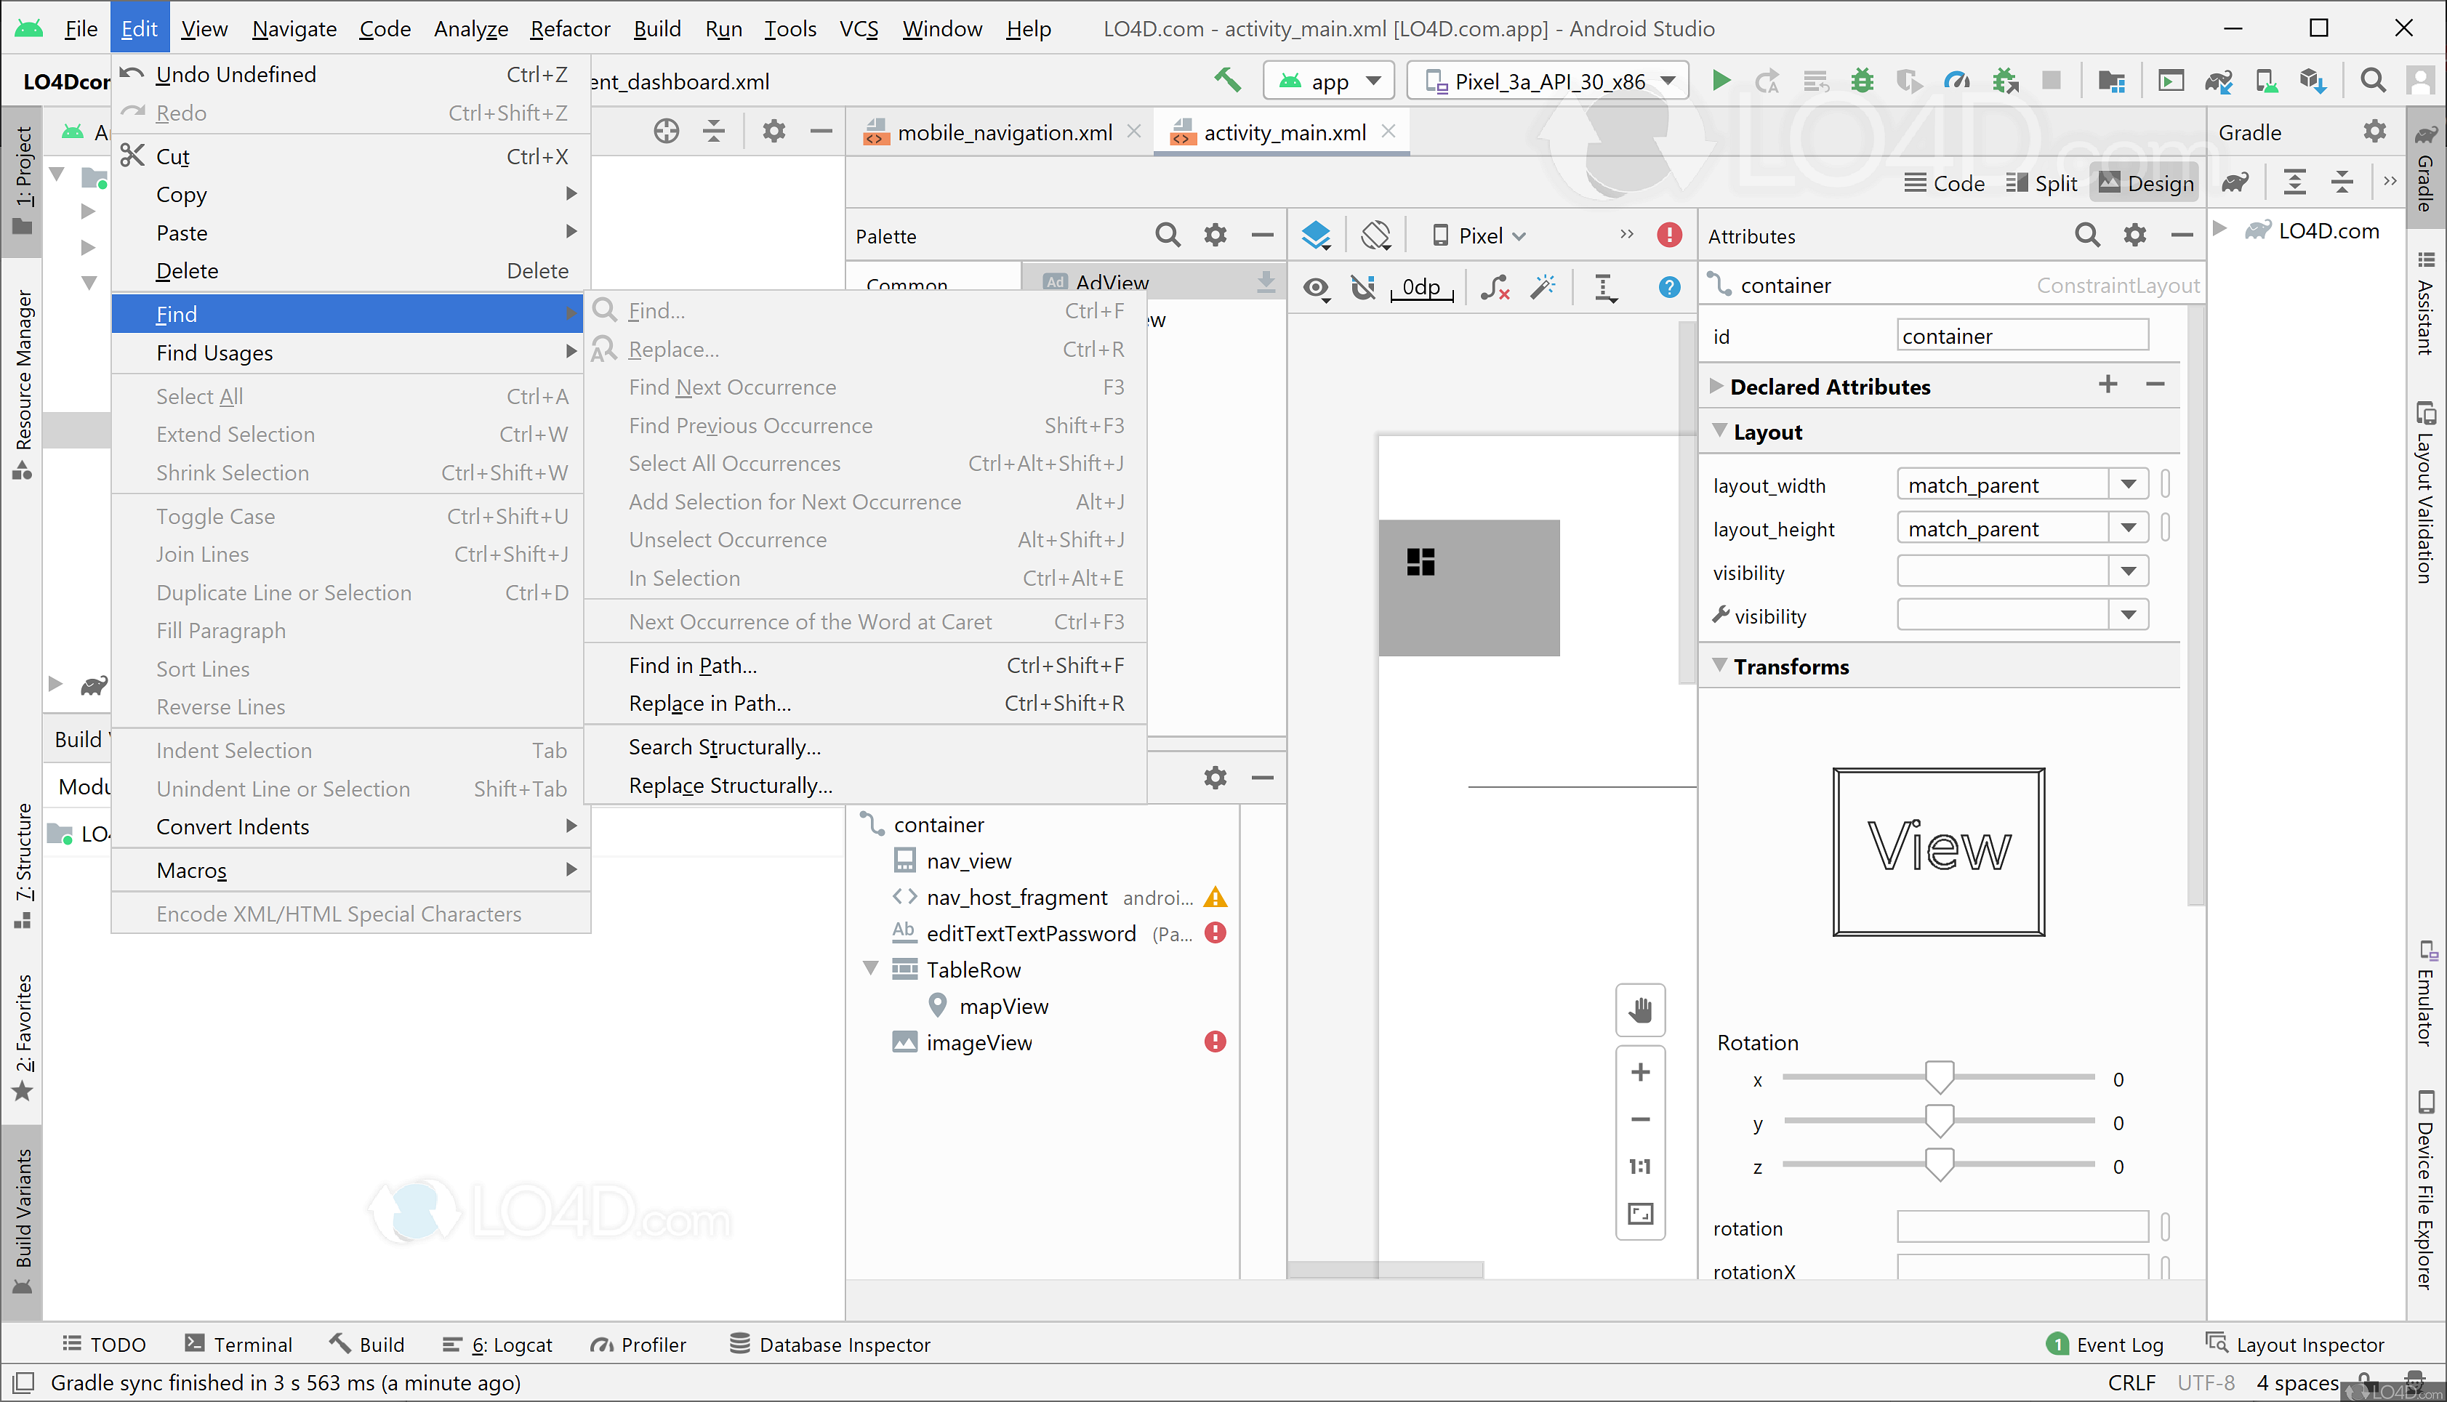This screenshot has width=2447, height=1402.
Task: Infer constraints with the magic wand
Action: 1543,287
